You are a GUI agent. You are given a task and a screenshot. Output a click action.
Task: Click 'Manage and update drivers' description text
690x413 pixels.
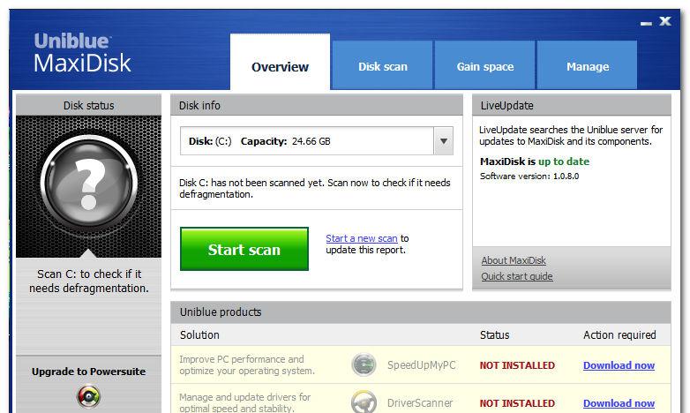(x=244, y=402)
